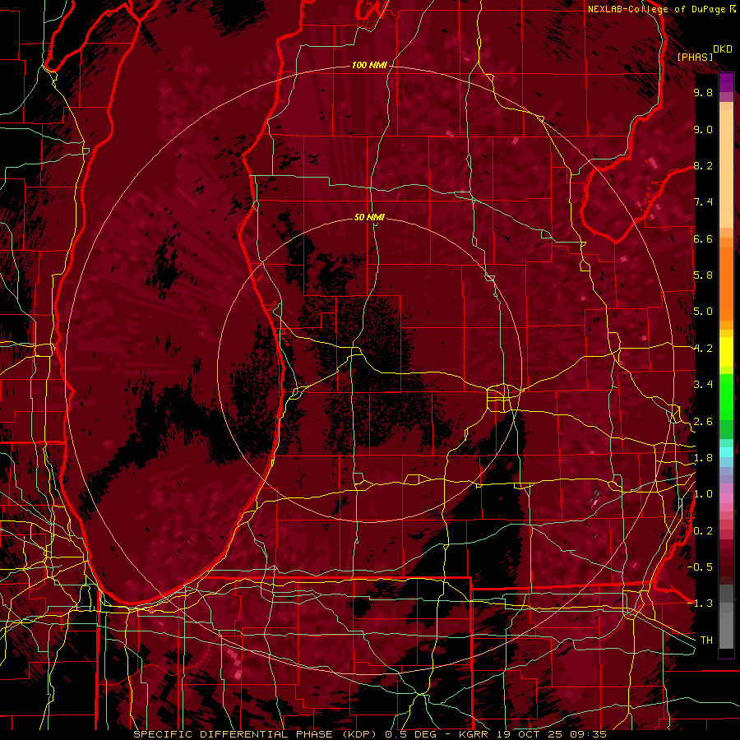The width and height of the screenshot is (740, 740).
Task: Click the 6.6 scale value
Action: click(x=703, y=238)
